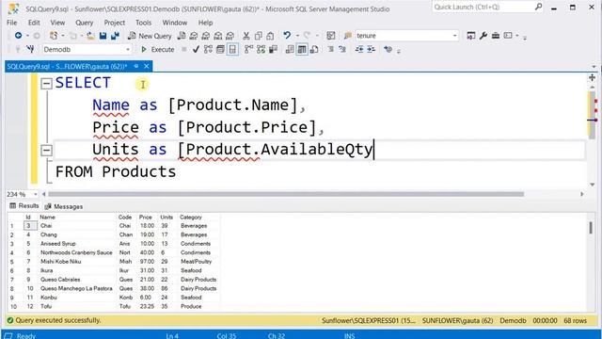Open the Edit menu
Screen dimensions: 602x339
[x=34, y=23]
